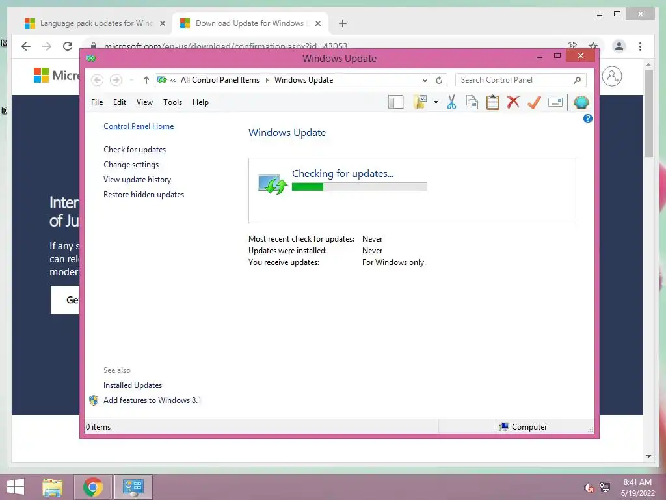
Task: Click the Forward arrow in Windows Update window
Action: point(116,80)
